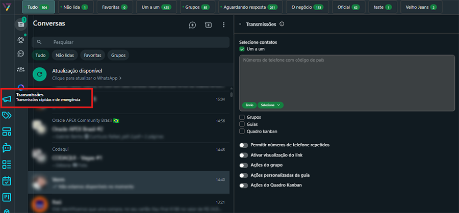Viewport: 459px width, 213px height.
Task: Check the 'Quadro kanban' checkbox
Action: coord(242,131)
